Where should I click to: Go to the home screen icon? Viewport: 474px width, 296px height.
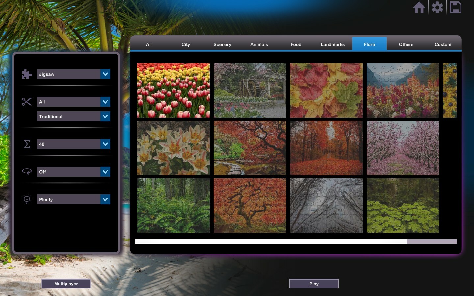[x=419, y=7]
